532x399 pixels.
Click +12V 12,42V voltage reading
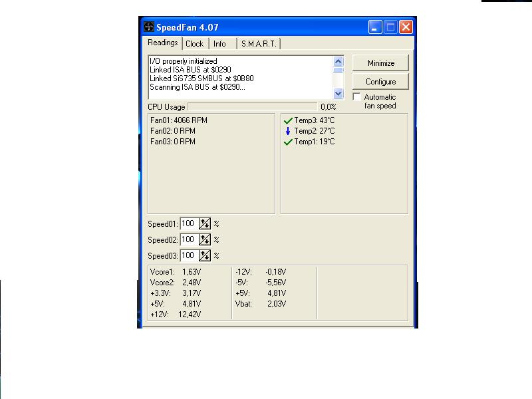tap(176, 314)
